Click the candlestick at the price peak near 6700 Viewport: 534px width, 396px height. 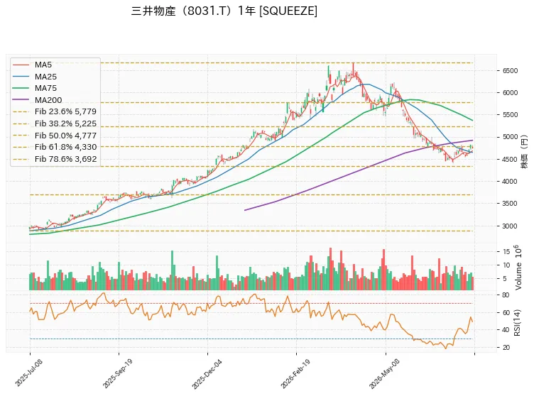(354, 70)
